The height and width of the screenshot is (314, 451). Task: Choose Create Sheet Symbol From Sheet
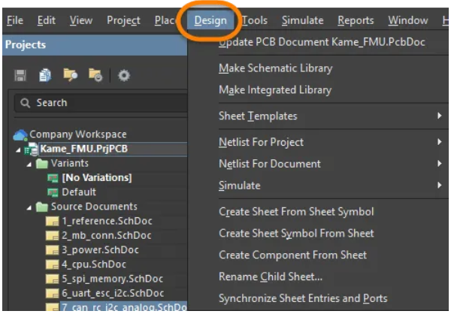tap(296, 233)
